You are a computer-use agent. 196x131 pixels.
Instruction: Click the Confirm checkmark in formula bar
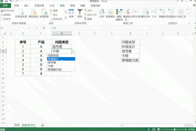(x=37, y=28)
